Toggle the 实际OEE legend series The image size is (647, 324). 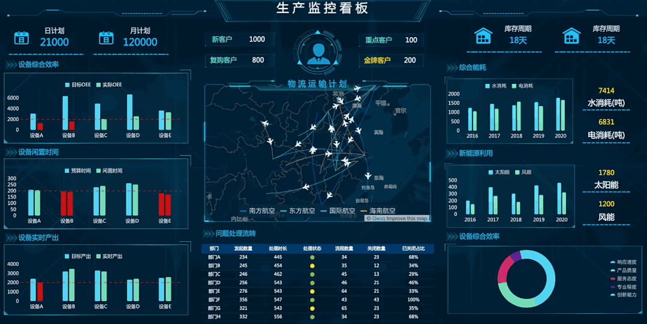tap(109, 85)
